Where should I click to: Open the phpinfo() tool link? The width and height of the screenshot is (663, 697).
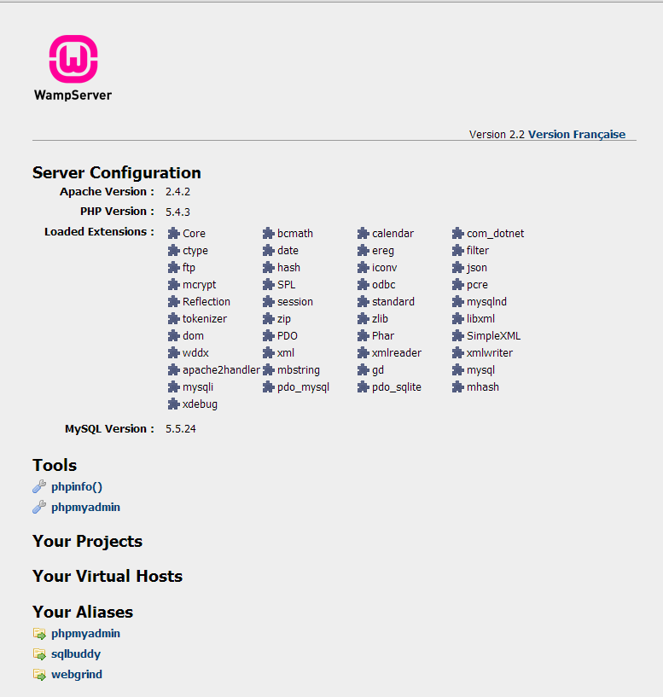tap(77, 487)
